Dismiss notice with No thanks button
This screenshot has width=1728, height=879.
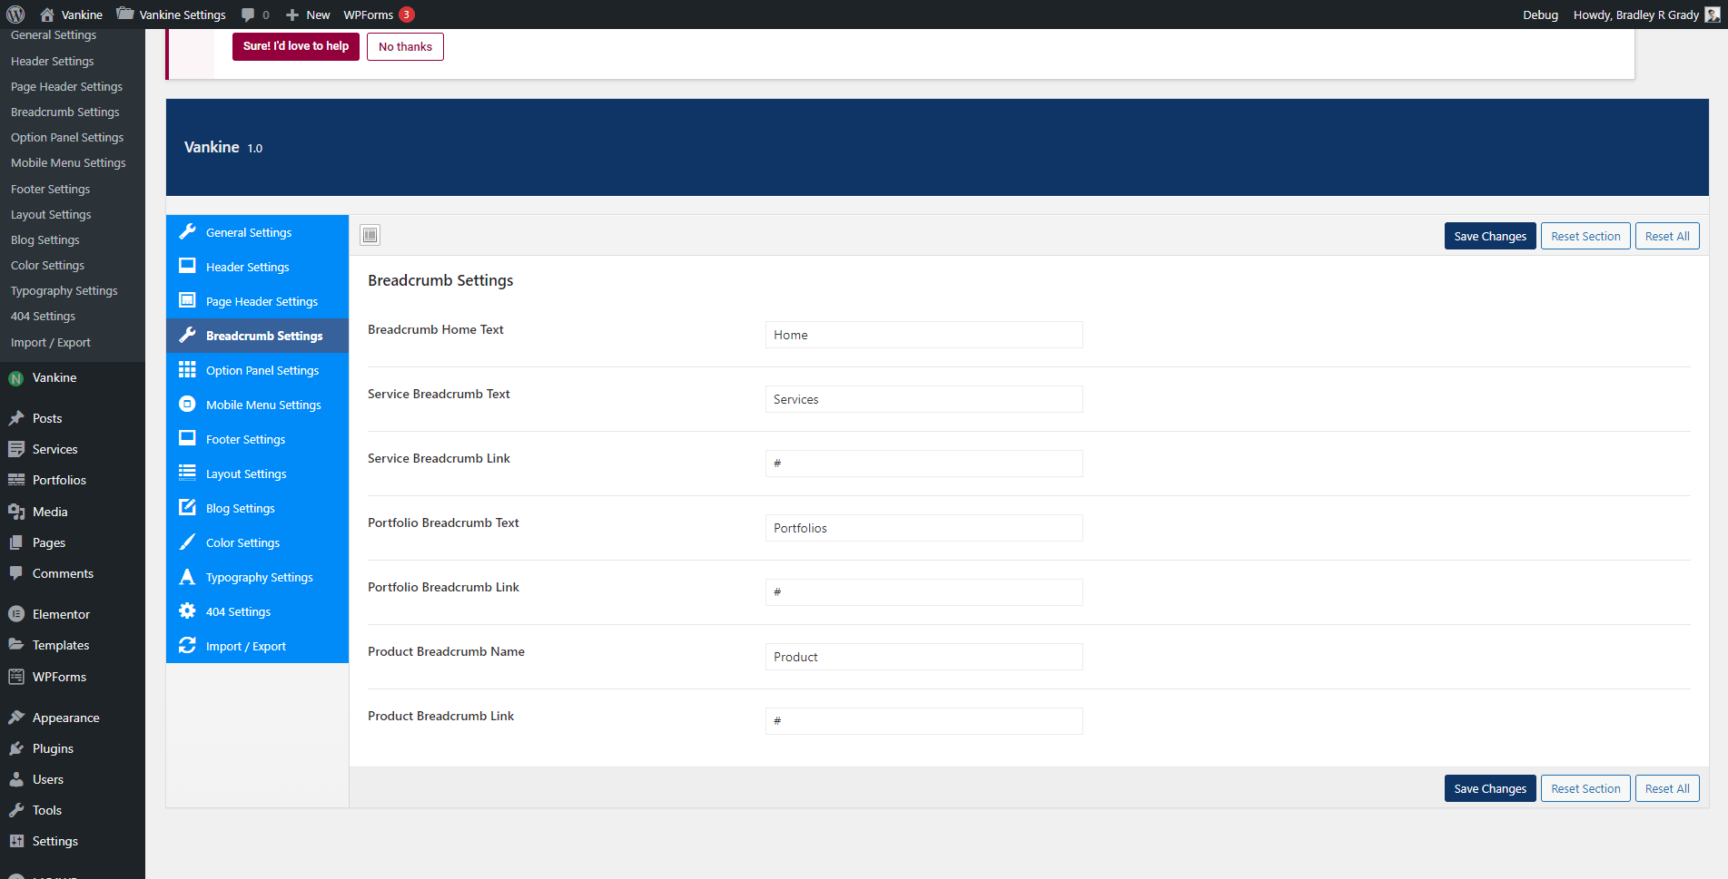[405, 47]
